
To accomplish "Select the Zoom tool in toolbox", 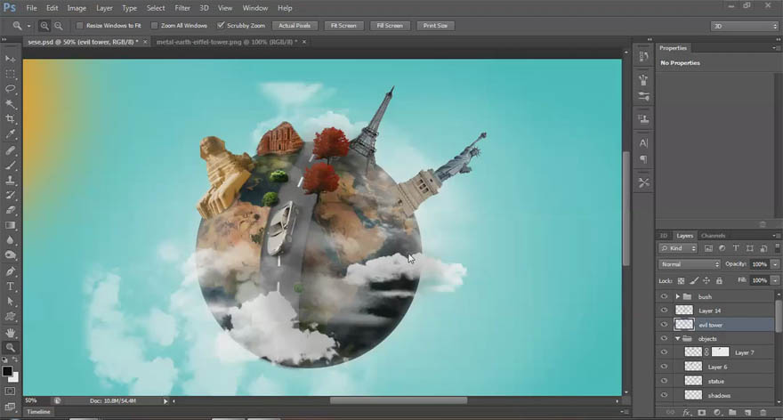I will [10, 348].
